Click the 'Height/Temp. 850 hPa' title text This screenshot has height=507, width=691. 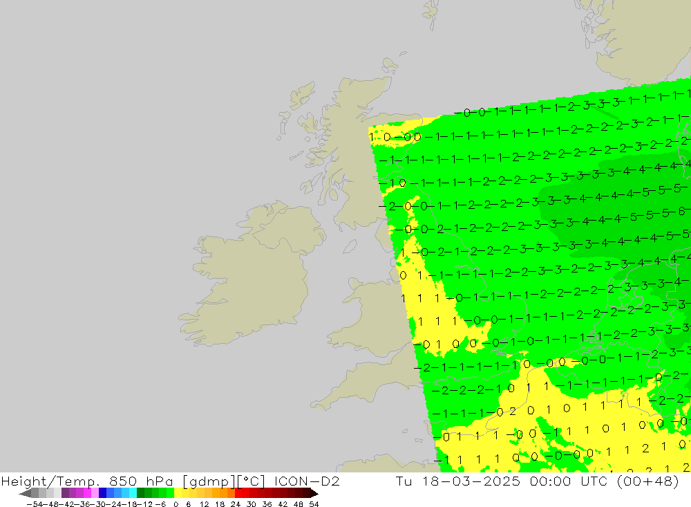point(87,481)
